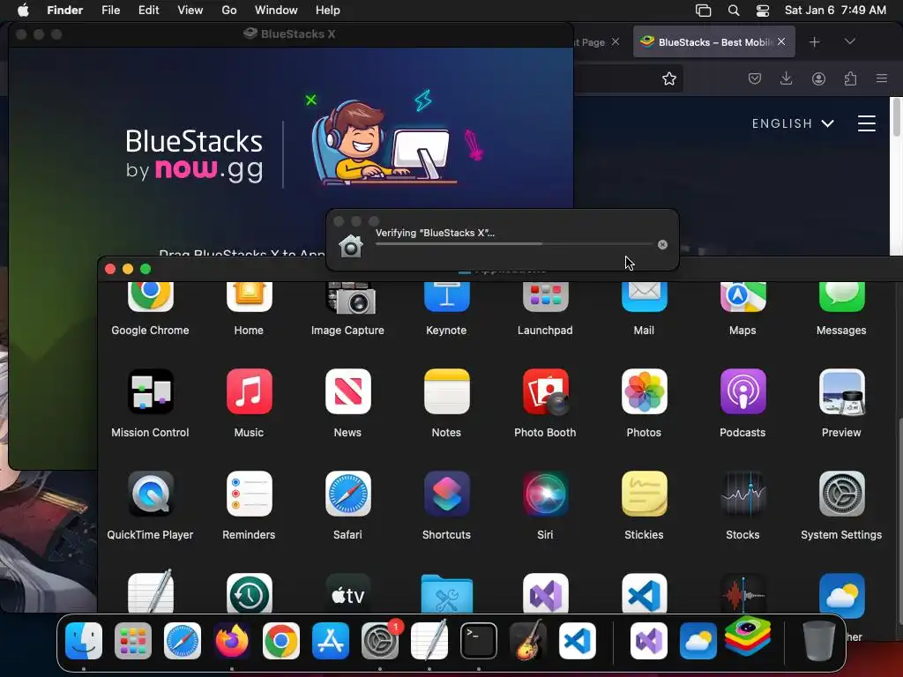Open the View menu

190,11
